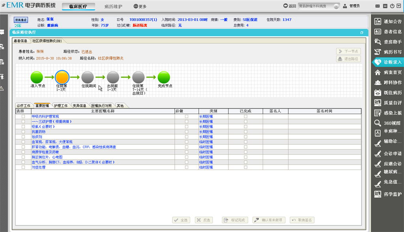The width and height of the screenshot is (404, 232).
Task: Check the 已完成 box for 呼吸内科护理常规
Action: pyautogui.click(x=245, y=116)
